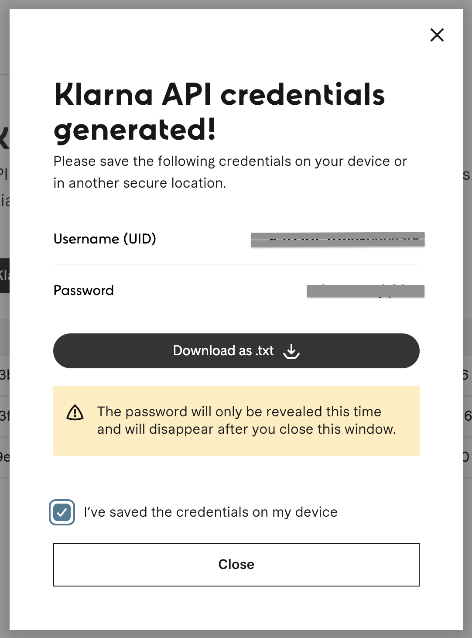The image size is (472, 638).
Task: Click the 'Password' label on the left
Action: (83, 290)
